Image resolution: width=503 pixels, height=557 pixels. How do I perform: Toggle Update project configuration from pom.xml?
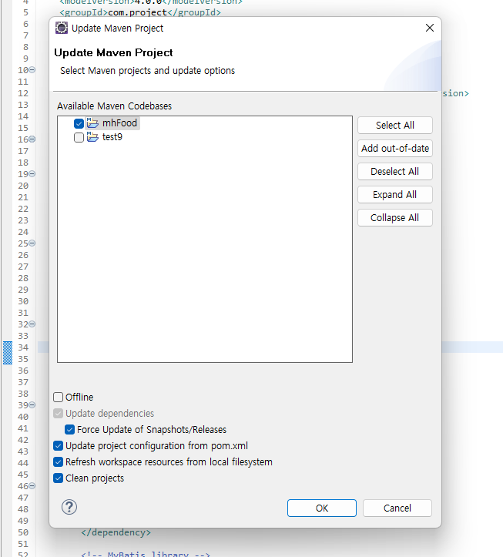coord(59,445)
